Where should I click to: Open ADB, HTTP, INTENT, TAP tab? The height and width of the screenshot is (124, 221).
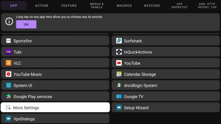coord(207,6)
